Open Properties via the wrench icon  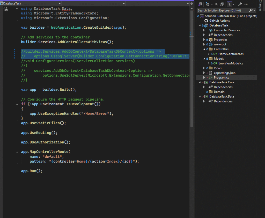tap(240, 4)
